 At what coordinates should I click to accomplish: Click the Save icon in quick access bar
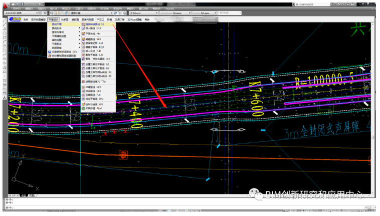[x=23, y=4]
